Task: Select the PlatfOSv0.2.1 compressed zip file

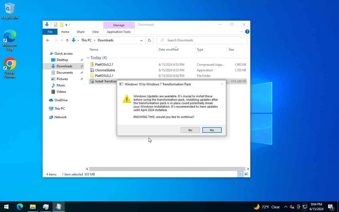Action: click(168, 65)
